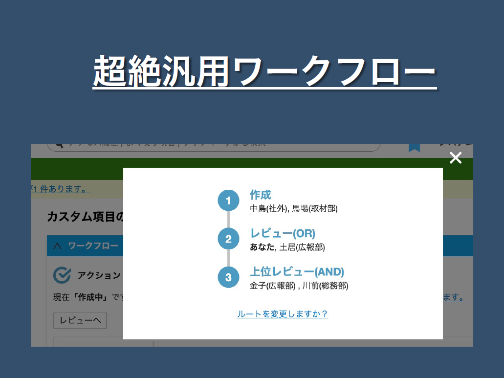Viewport: 504px width, 378px height.
Task: Click reviewer name 土居(広報部)
Action: [x=302, y=247]
